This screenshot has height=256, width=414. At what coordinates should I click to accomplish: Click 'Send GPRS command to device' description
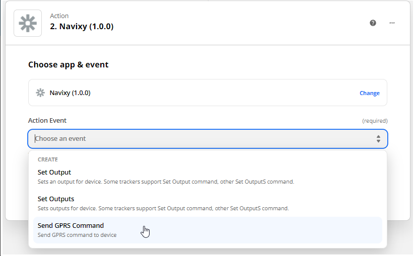click(77, 235)
